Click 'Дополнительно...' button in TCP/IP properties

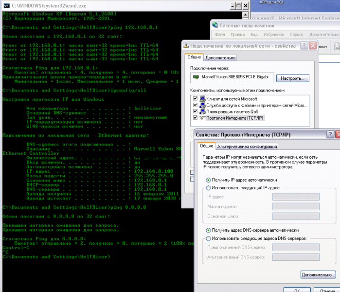(318, 274)
